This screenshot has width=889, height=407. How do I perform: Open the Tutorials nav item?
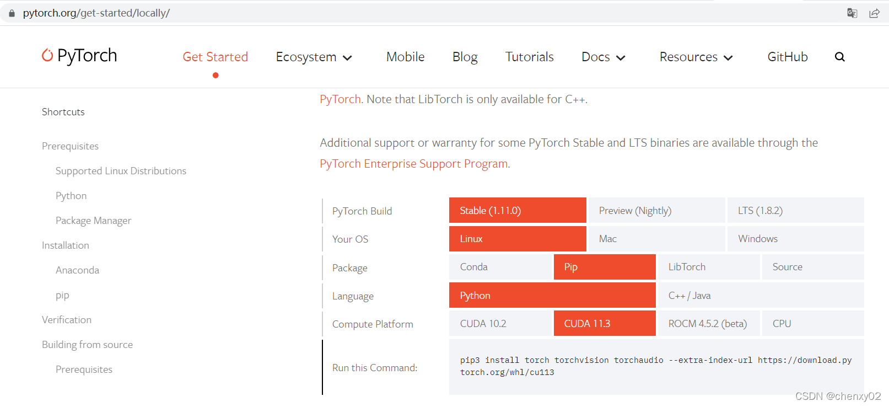click(529, 57)
